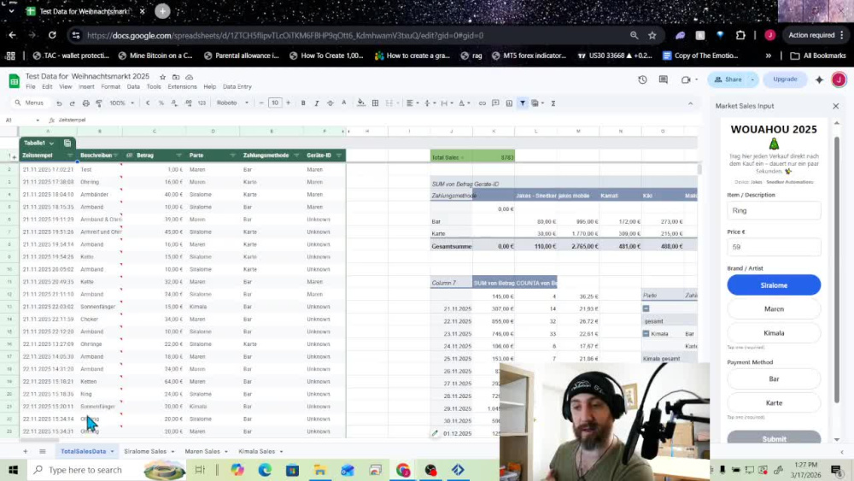Insert a comment from the toolbar
This screenshot has width=854, height=481.
click(x=495, y=103)
